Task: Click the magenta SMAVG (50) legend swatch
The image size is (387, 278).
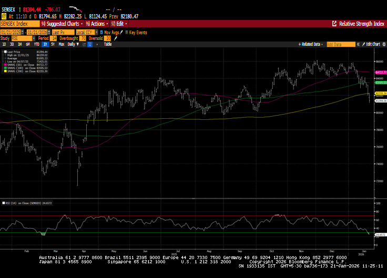Action: coord(5,65)
